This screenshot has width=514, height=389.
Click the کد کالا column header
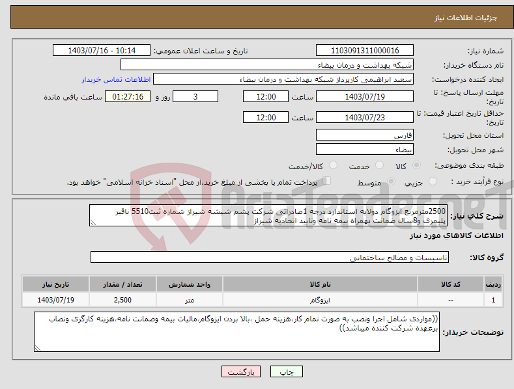(450, 284)
